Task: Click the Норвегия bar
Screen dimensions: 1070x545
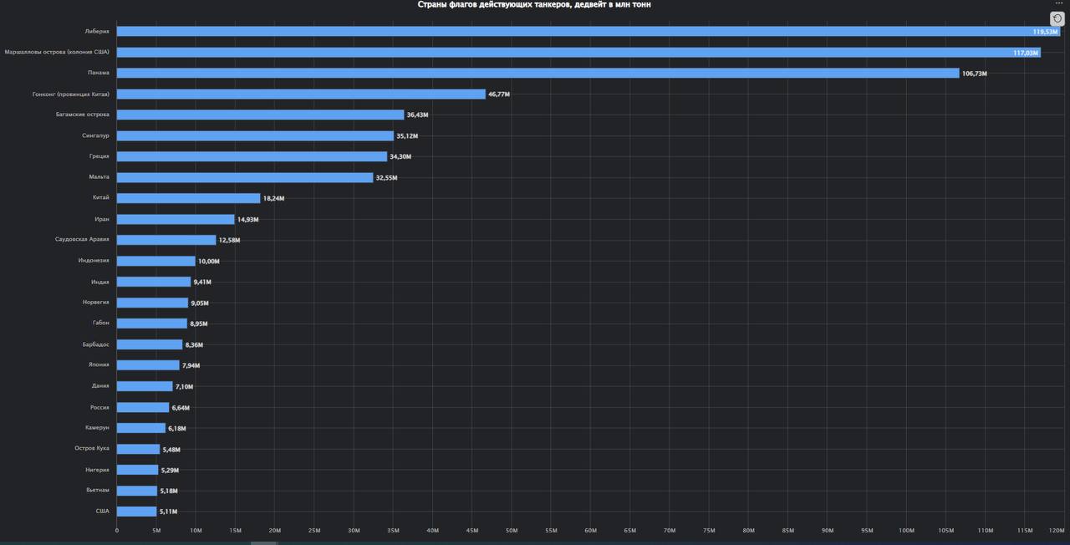Action: (x=152, y=303)
